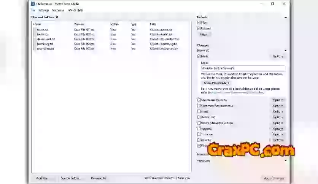318x184 pixels.
Task: Enable the Search and Replace checkbox
Action: point(199,100)
